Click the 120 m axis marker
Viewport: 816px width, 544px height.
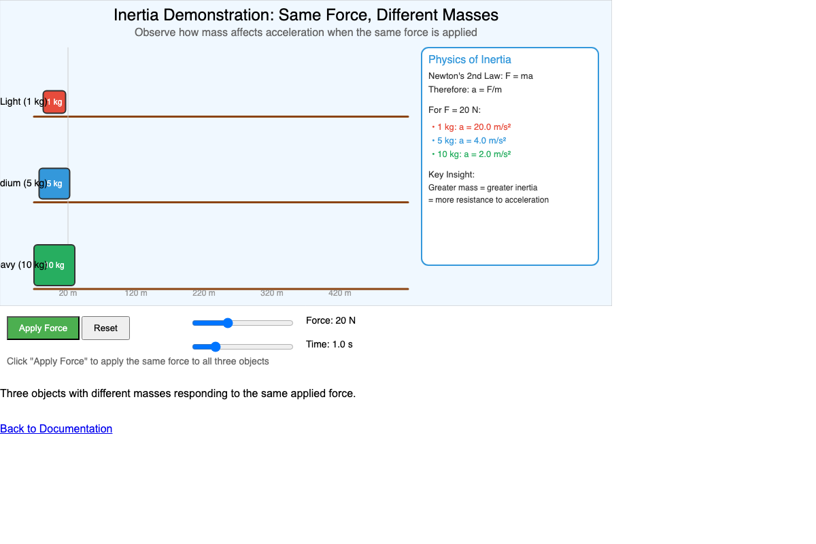pos(136,293)
